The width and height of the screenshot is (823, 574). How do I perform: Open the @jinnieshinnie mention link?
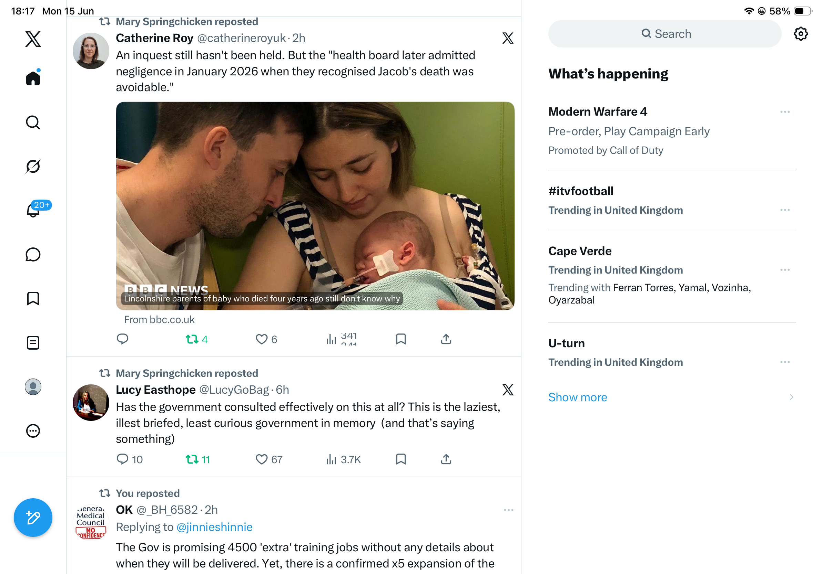(214, 527)
